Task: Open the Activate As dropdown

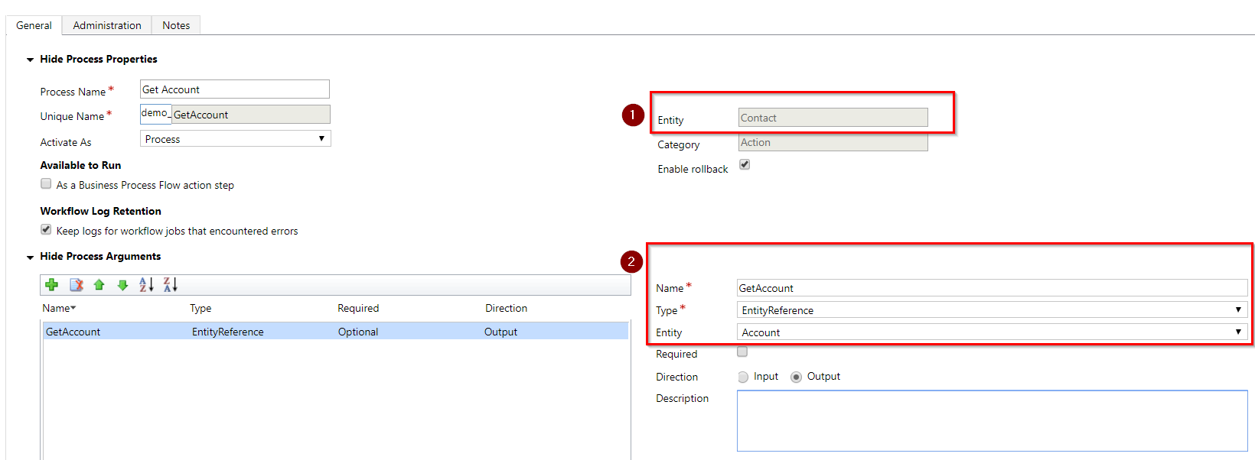Action: pyautogui.click(x=236, y=139)
